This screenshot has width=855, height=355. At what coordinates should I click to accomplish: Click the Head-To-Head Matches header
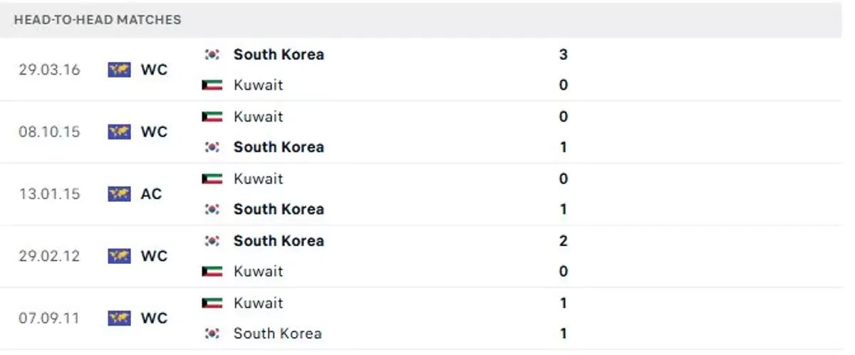point(98,20)
